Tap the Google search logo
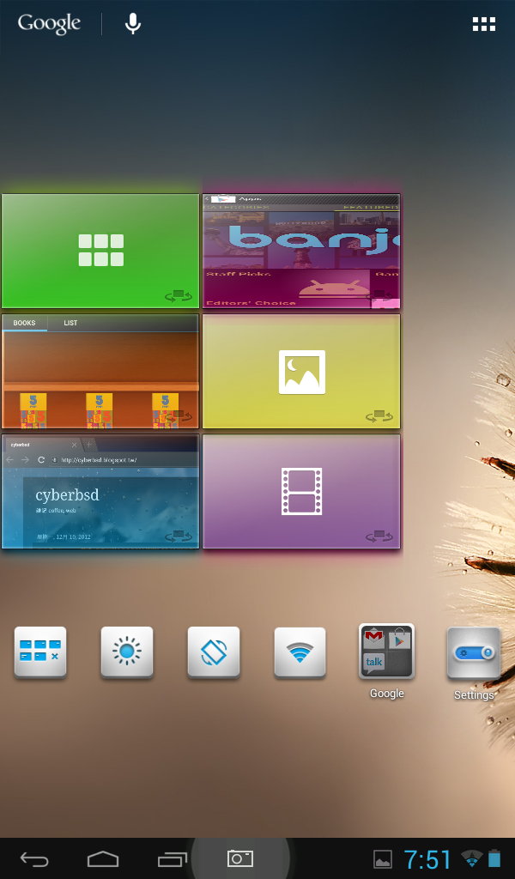The width and height of the screenshot is (515, 879). (x=49, y=23)
